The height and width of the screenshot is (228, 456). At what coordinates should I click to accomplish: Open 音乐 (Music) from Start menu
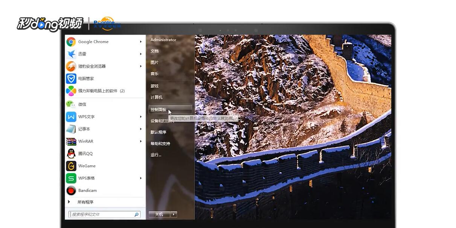(154, 74)
